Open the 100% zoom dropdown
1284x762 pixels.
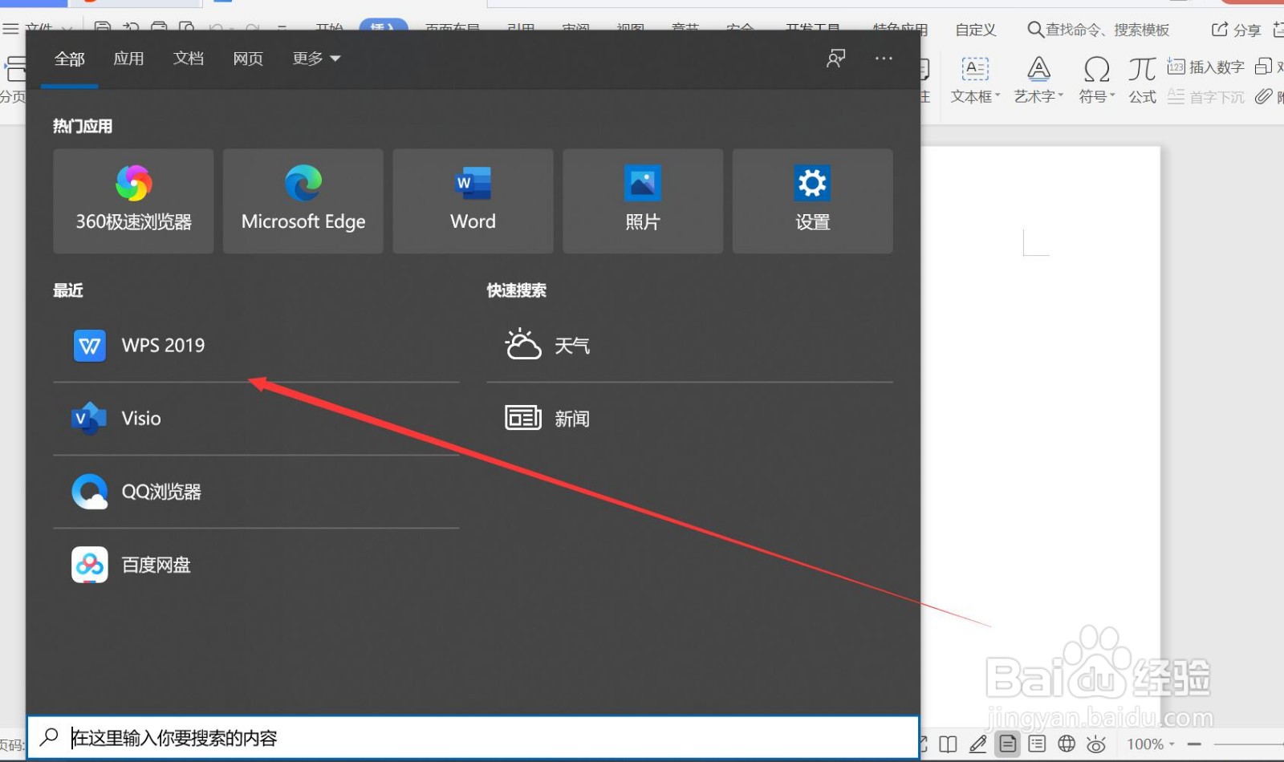[x=1150, y=744]
